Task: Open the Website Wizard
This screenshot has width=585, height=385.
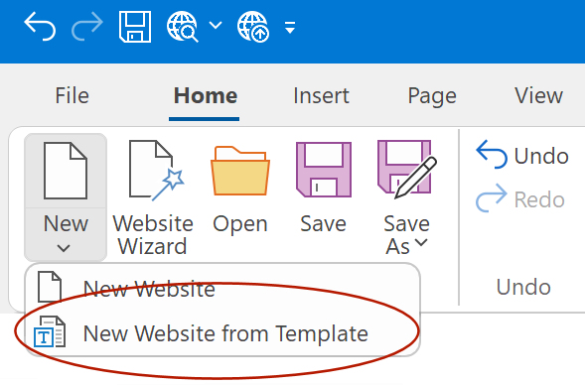Action: [153, 197]
